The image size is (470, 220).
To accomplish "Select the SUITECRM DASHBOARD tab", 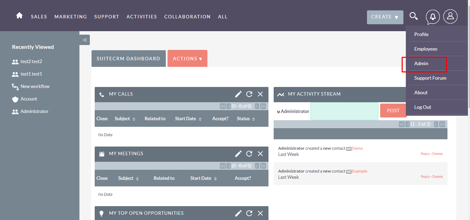I will click(x=128, y=59).
